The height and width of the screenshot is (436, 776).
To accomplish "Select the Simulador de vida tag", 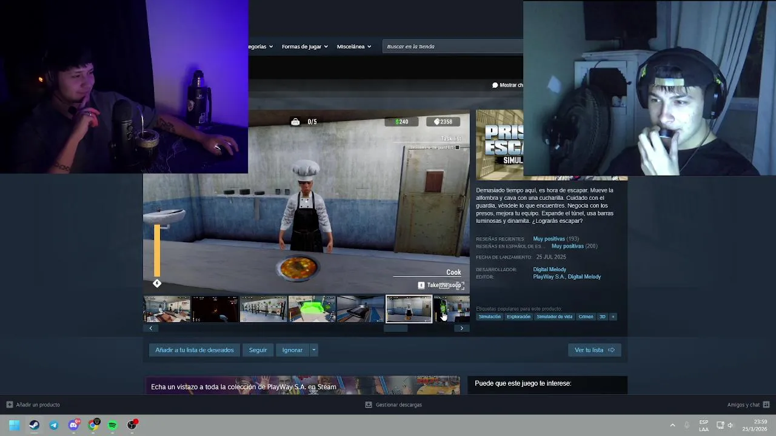I will [x=554, y=317].
